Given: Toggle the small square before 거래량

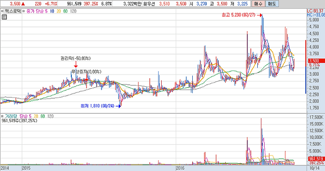Looking at the screenshot, I should click(x=2, y=116).
